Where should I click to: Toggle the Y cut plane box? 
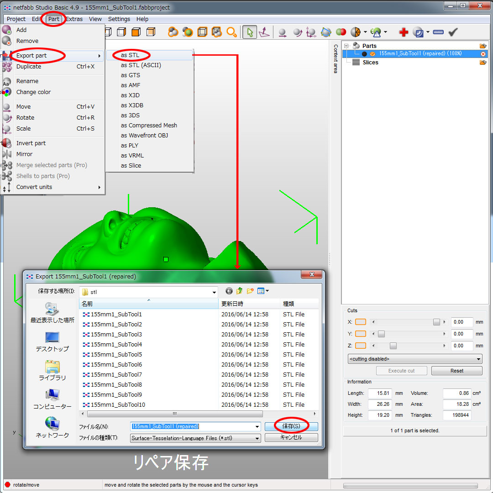pyautogui.click(x=361, y=334)
